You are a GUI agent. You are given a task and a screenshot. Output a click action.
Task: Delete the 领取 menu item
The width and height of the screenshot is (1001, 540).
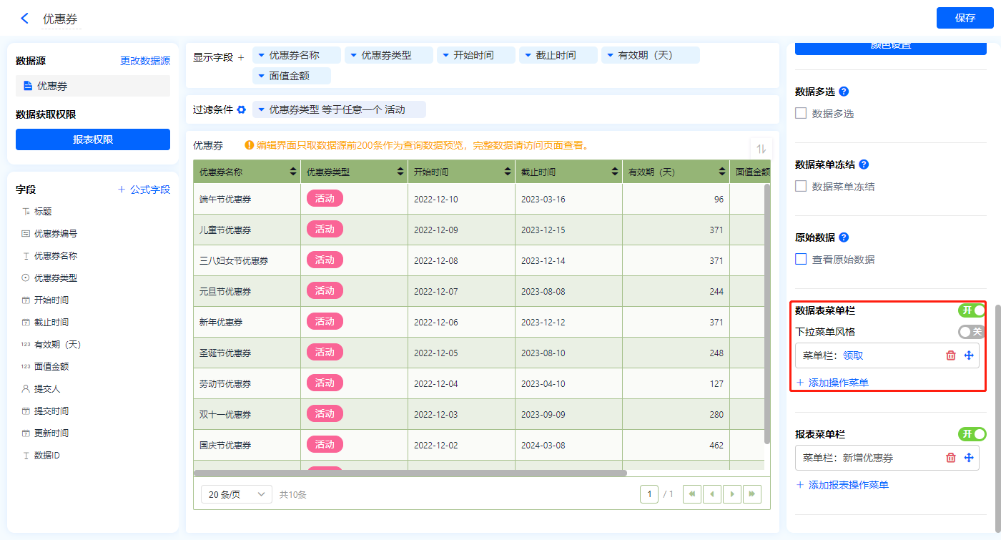coord(950,355)
